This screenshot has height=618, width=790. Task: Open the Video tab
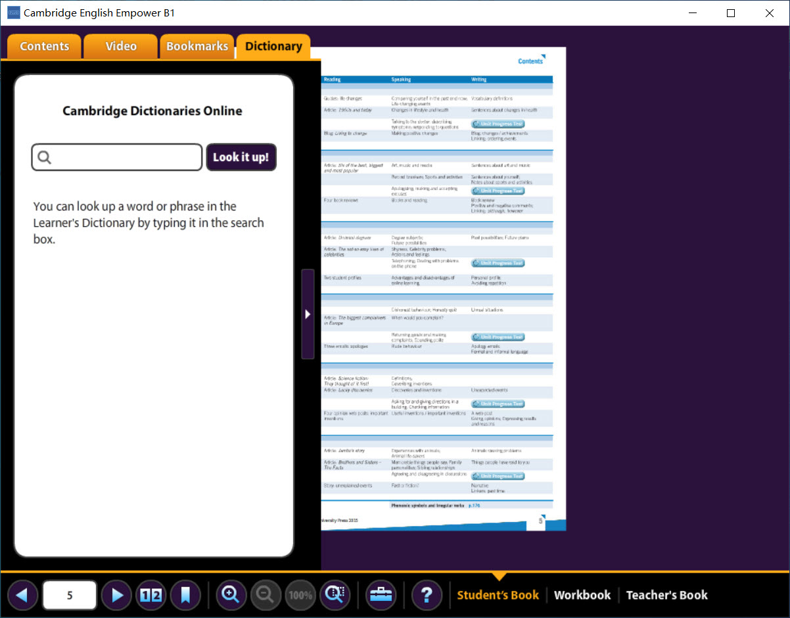pyautogui.click(x=121, y=47)
